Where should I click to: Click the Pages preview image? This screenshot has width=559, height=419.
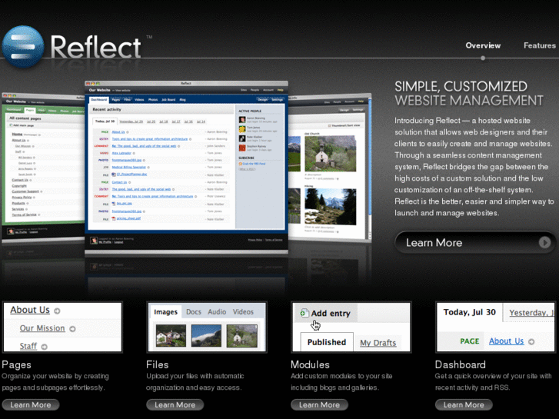pos(62,327)
